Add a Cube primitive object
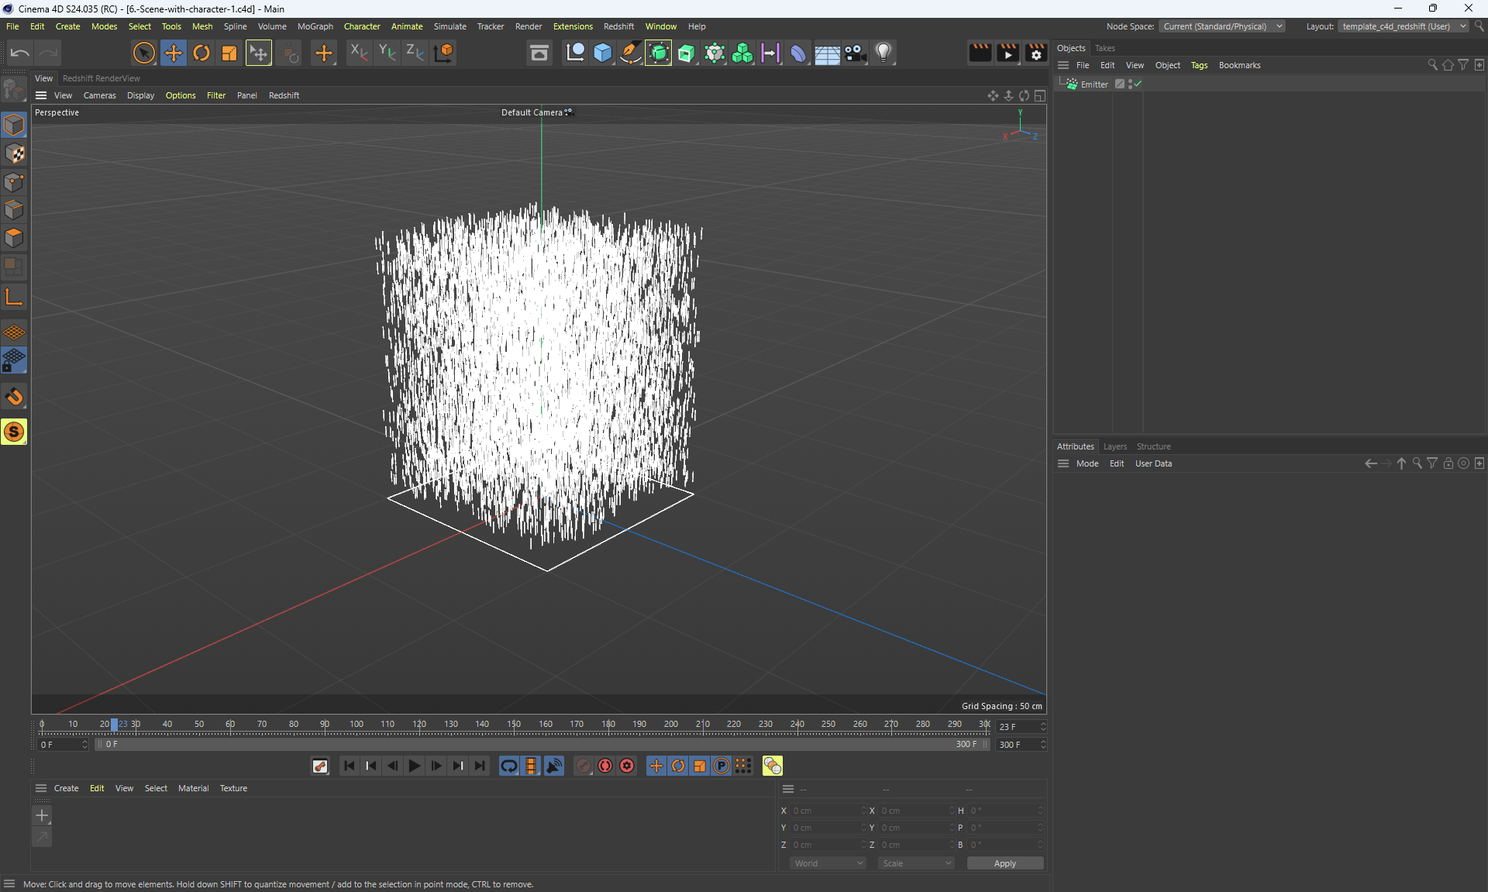The height and width of the screenshot is (892, 1488). (x=603, y=53)
